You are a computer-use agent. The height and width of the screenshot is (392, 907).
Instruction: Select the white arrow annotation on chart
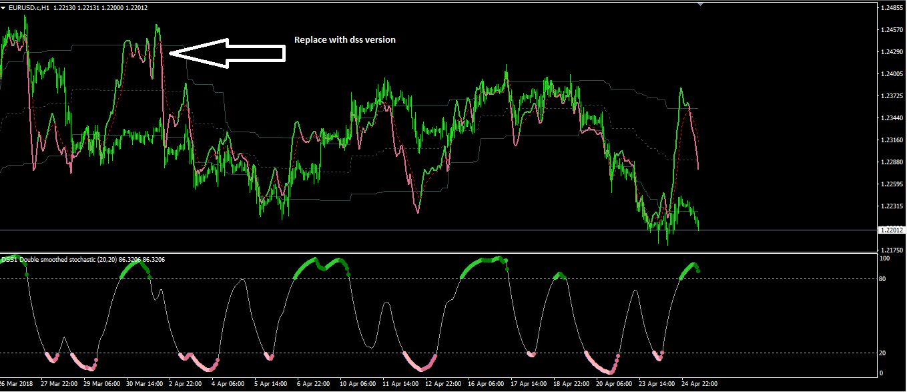click(x=226, y=52)
